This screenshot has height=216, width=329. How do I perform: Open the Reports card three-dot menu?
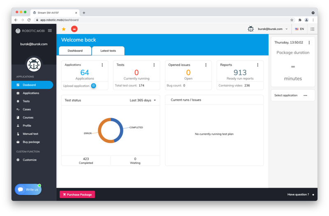[x=258, y=65]
